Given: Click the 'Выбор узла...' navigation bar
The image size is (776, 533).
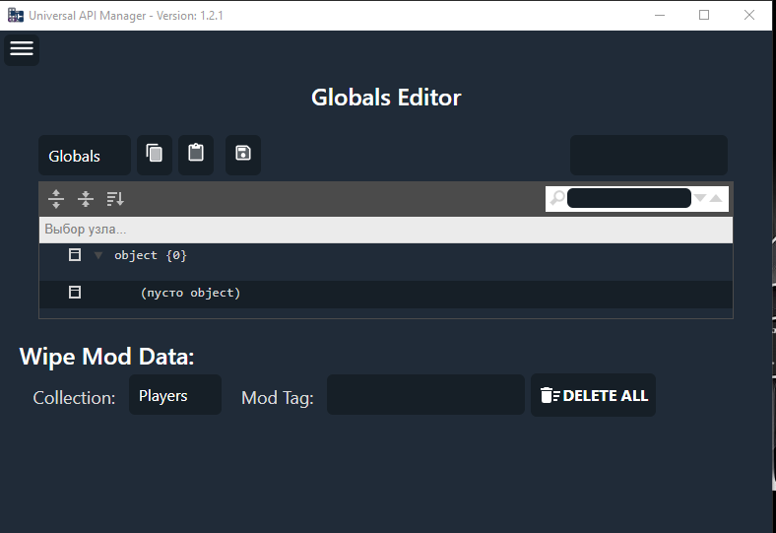Looking at the screenshot, I should [386, 230].
